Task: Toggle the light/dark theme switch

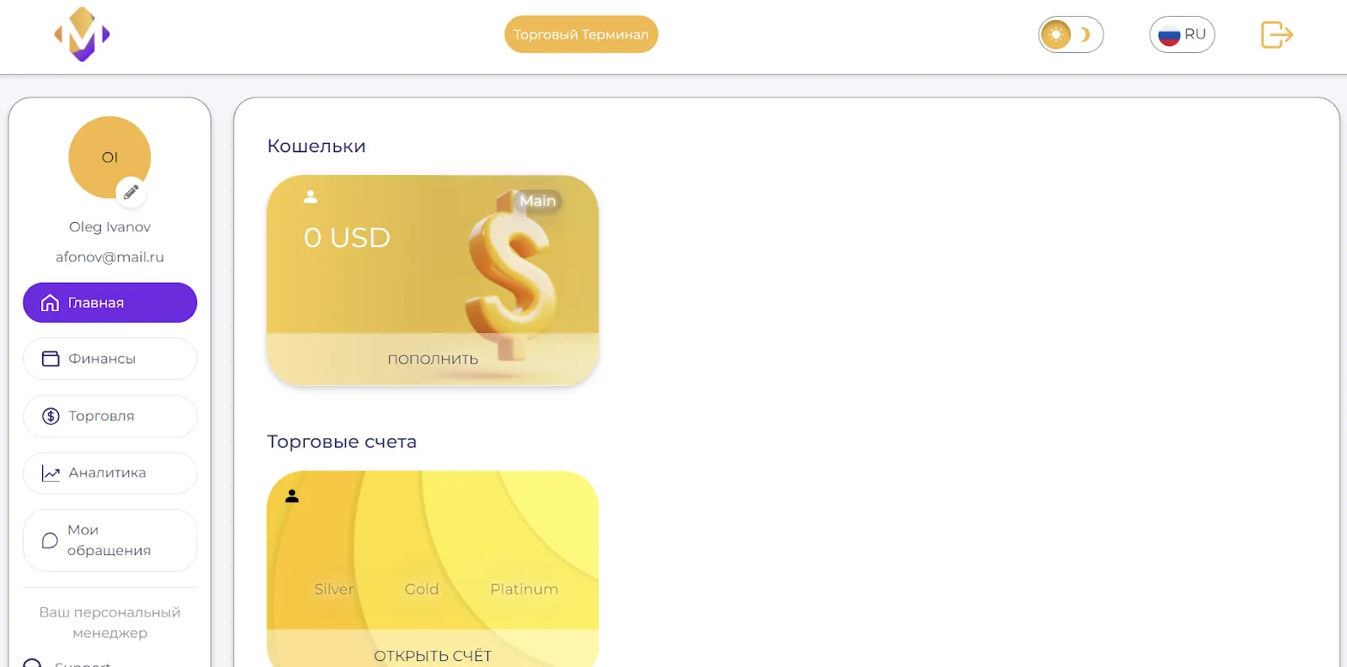Action: [1071, 34]
